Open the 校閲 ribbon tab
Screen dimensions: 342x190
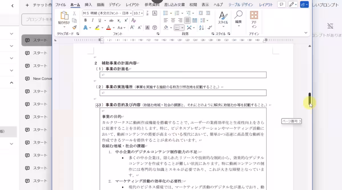click(x=193, y=4)
